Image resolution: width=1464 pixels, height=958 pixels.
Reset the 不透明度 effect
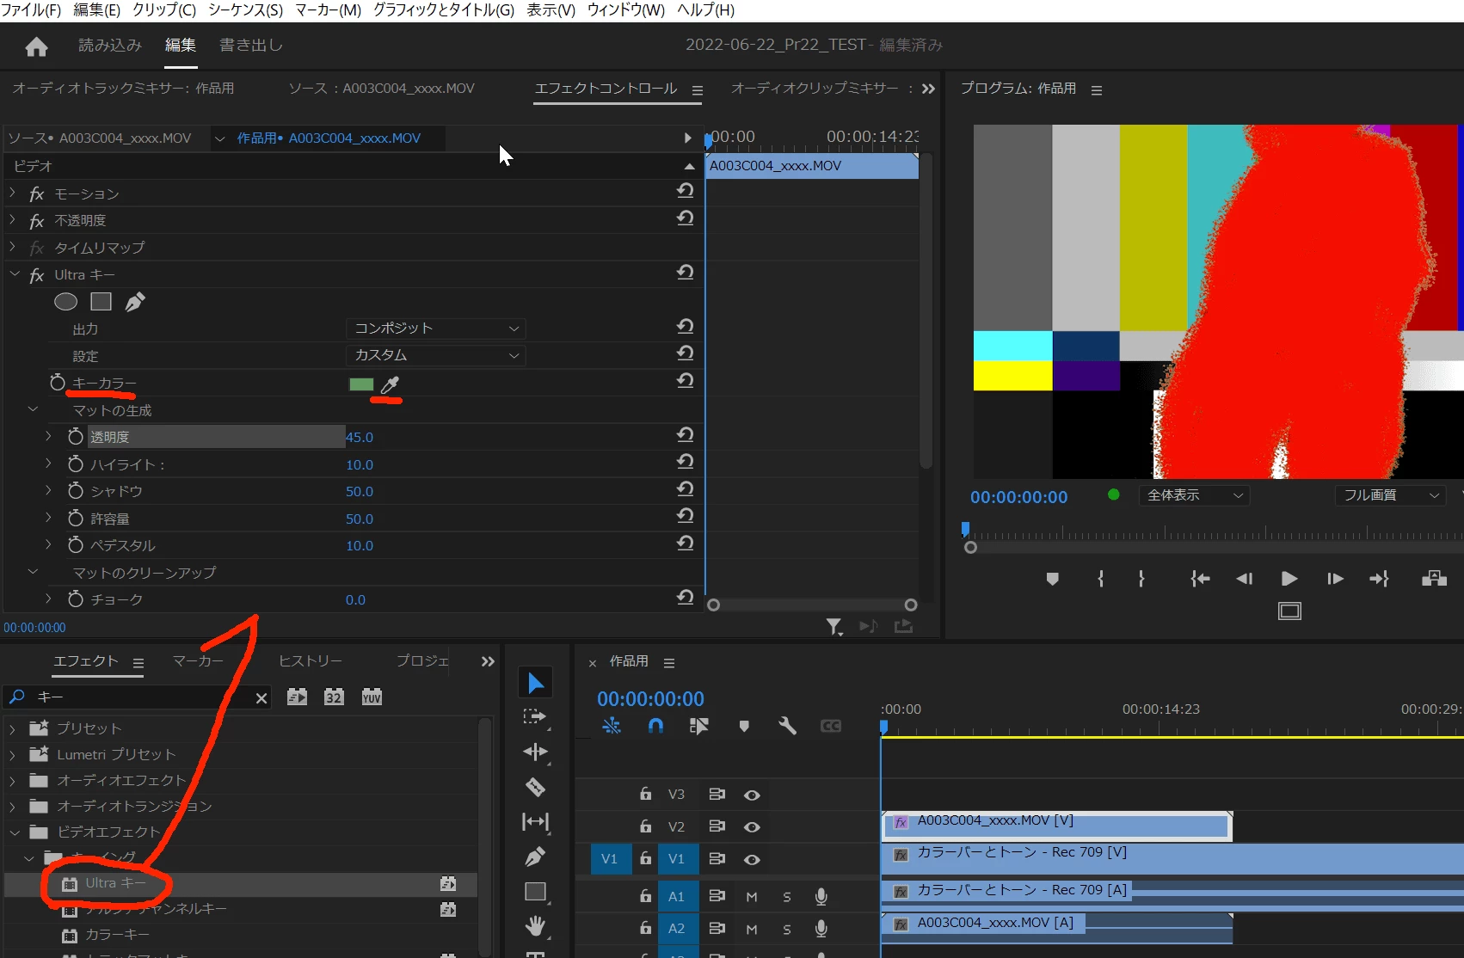pyautogui.click(x=685, y=218)
